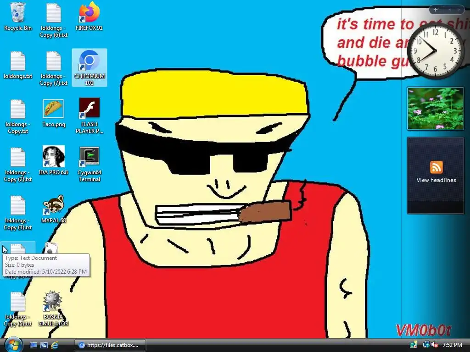Select loldongs - Copy (6).txt file
Screen dimensions: 470x352
(53, 20)
